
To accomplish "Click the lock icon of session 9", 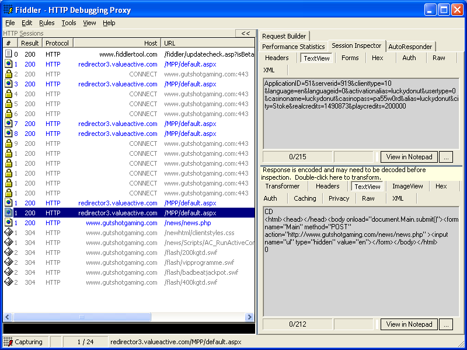I will (9, 143).
